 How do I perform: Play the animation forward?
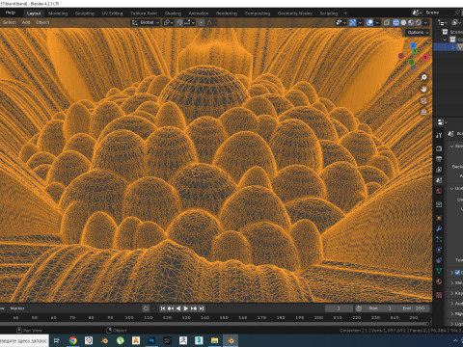(x=186, y=308)
